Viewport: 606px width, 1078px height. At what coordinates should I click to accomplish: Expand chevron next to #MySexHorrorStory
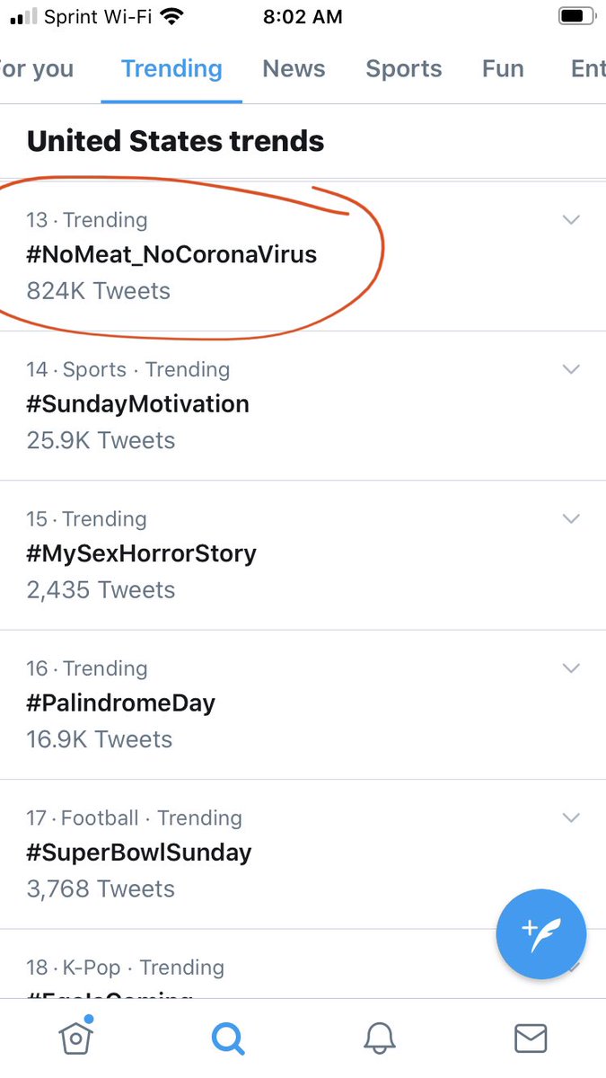[571, 518]
